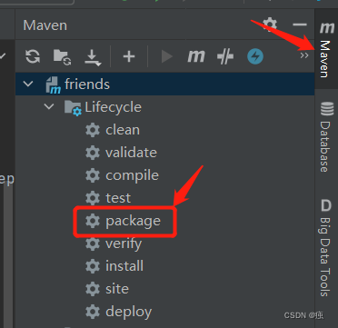Open the Database sidebar tab
Viewport: 338px width, 328px height.
tap(326, 137)
